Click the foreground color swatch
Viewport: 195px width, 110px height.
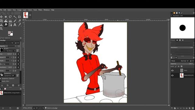(x=9, y=33)
